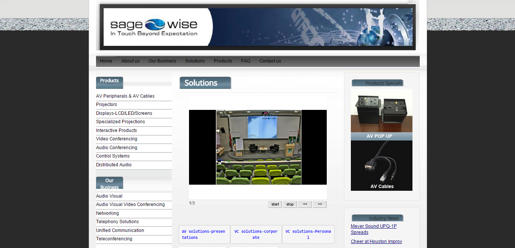Advance slideshow with >> button
The height and width of the screenshot is (248, 515).
coord(319,205)
